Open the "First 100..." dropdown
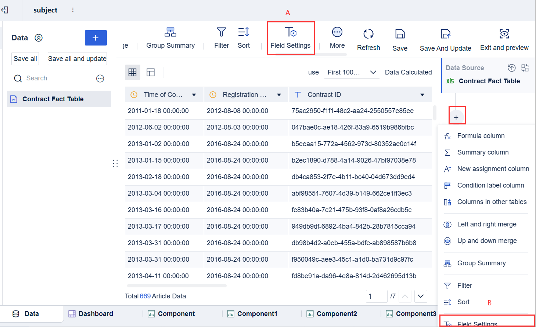This screenshot has height=327, width=536. point(352,72)
